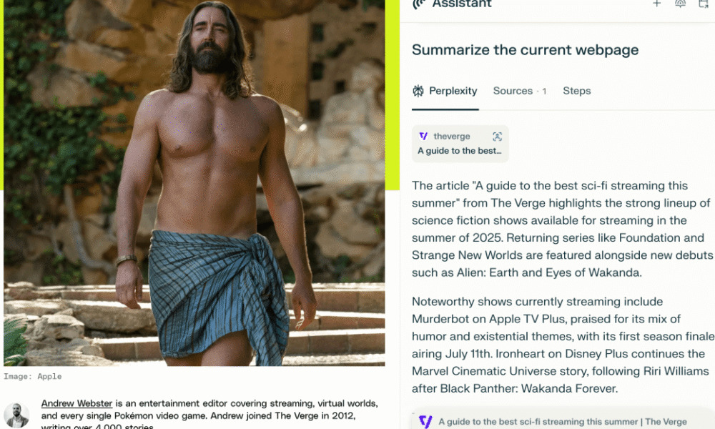
Task: Click the voice mode icon in header
Action: pos(680,4)
